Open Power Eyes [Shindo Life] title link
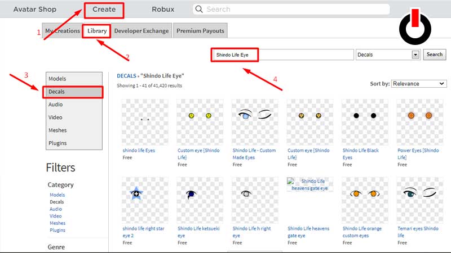451x253 pixels. [418, 153]
